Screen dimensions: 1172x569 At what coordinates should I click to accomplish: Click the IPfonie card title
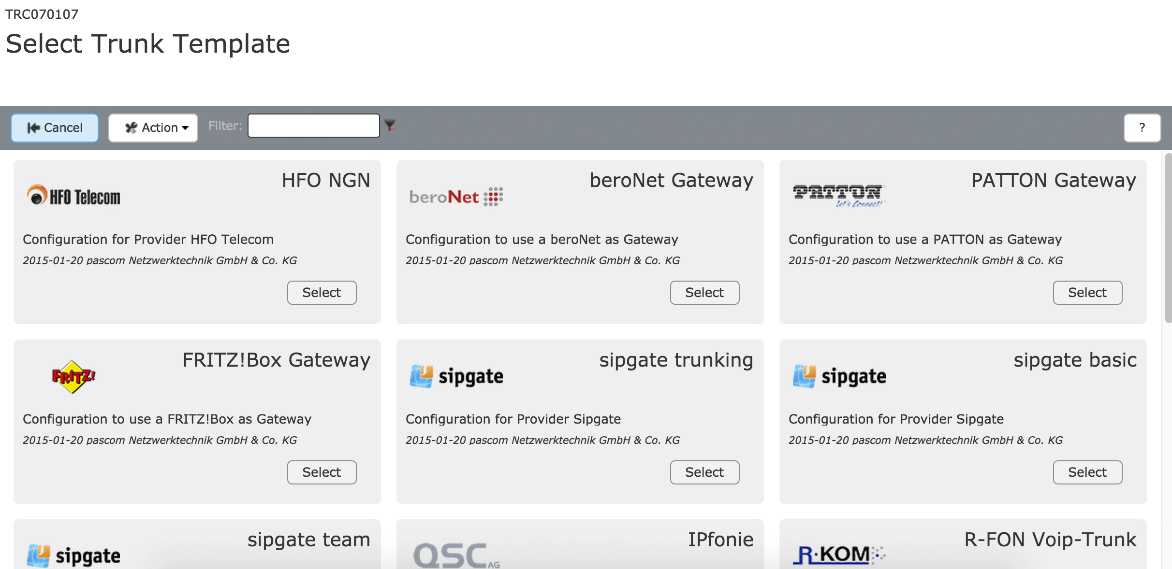coord(721,540)
